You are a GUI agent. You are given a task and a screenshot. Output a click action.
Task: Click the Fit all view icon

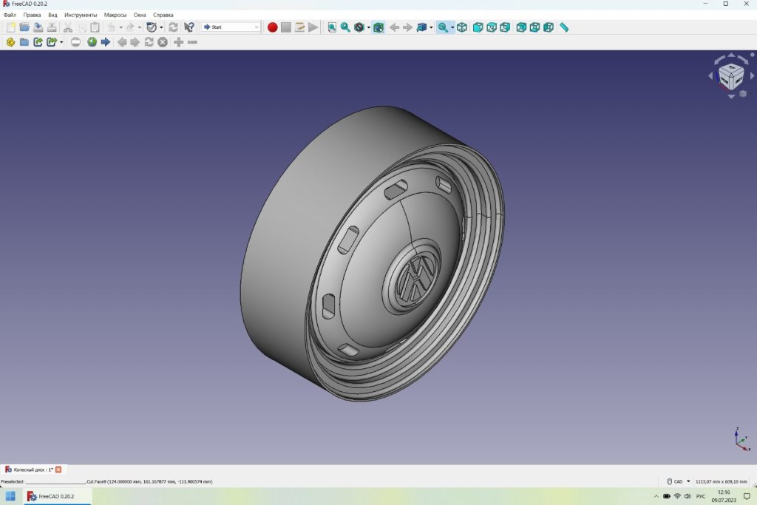pyautogui.click(x=332, y=27)
